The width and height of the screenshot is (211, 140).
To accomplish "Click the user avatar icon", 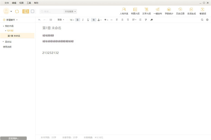I will click(x=6, y=11).
